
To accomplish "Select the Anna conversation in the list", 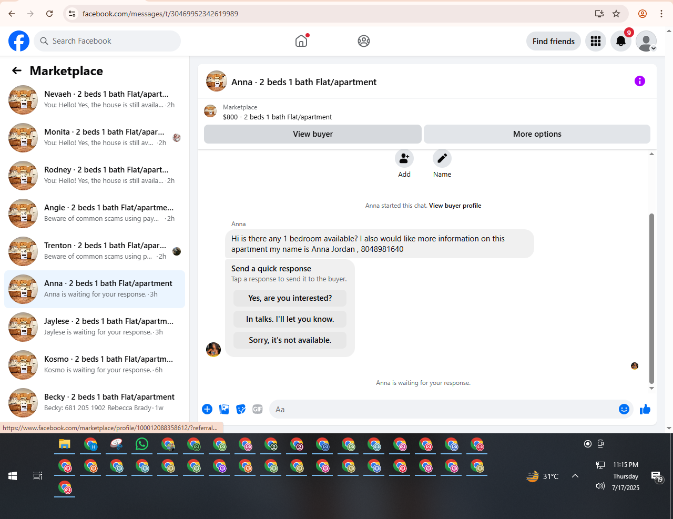I will (x=95, y=289).
